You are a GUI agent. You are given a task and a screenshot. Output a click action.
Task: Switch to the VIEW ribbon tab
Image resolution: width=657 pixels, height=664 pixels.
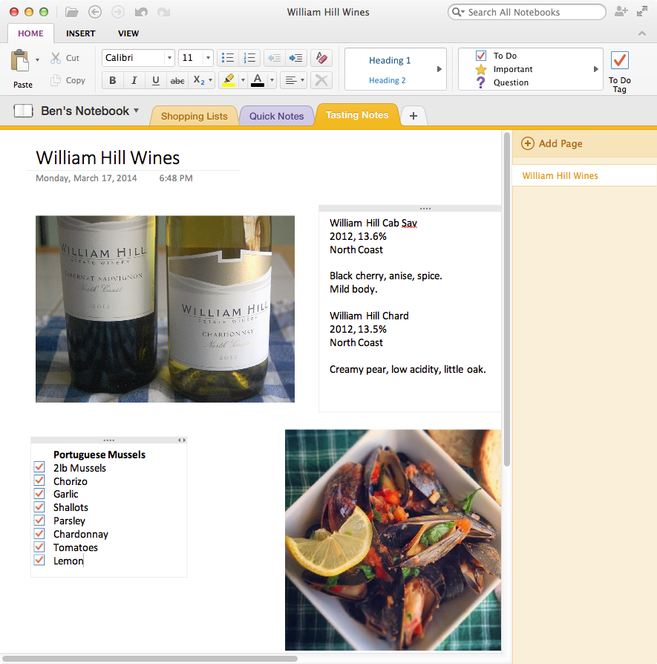click(x=128, y=33)
